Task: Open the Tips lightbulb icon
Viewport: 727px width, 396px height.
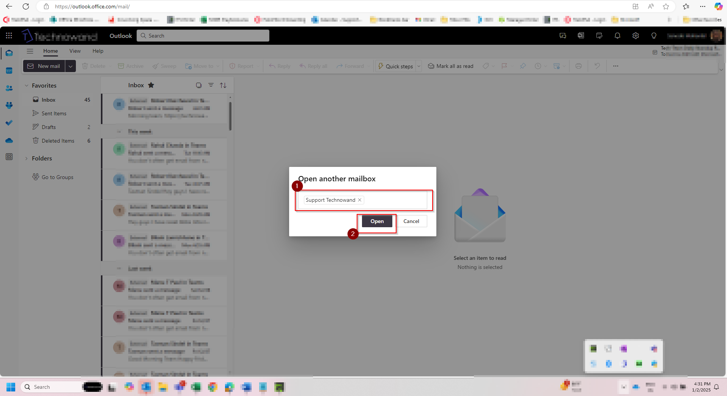Action: tap(654, 36)
